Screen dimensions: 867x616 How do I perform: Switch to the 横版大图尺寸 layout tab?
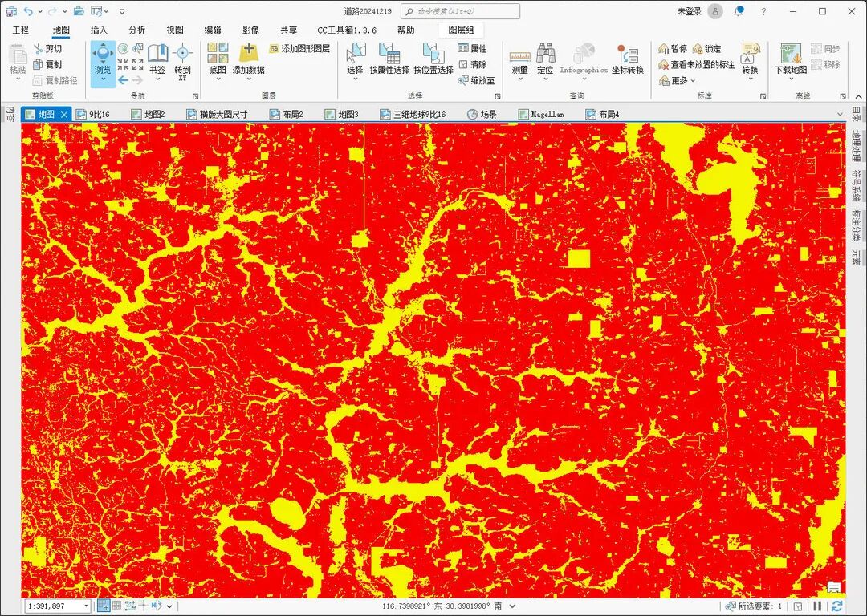click(217, 115)
